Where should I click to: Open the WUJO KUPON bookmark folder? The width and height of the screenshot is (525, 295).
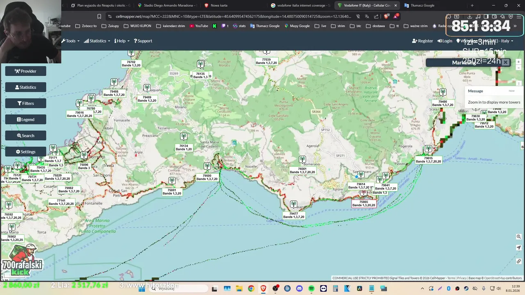coord(137,26)
